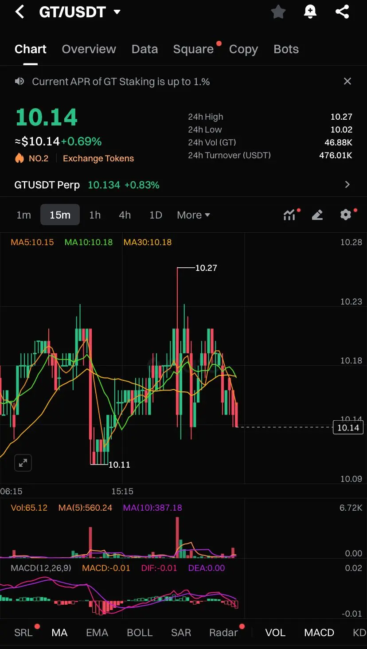Open price alert bell icon
This screenshot has height=649, width=367.
[x=310, y=12]
